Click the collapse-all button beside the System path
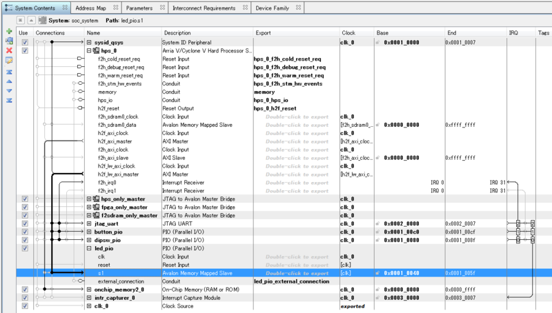552x313 pixels. (x=21, y=21)
